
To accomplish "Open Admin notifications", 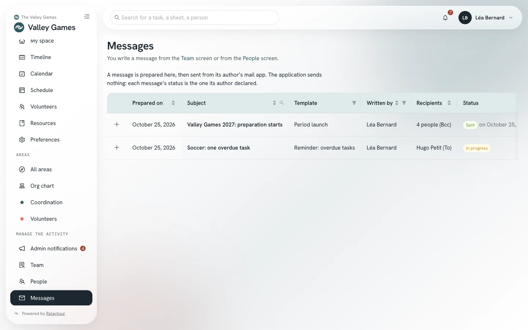I will coord(51,249).
